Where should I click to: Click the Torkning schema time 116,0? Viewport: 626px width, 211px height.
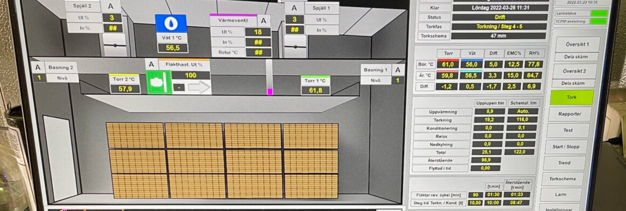point(522,119)
